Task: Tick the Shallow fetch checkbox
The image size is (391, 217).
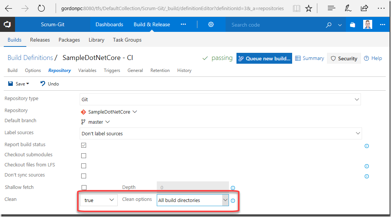Action: (84, 187)
